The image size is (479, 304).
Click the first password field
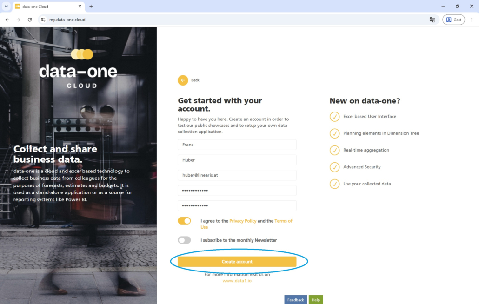click(237, 191)
